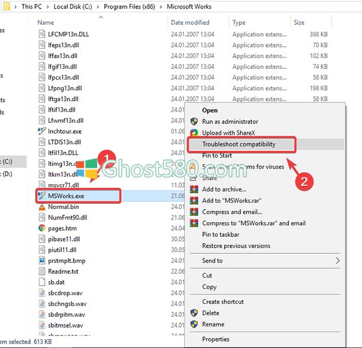Viewport: 362px width, 348px height.
Task: Click the sbchngsb.wav audio file icon
Action: tap(42, 304)
